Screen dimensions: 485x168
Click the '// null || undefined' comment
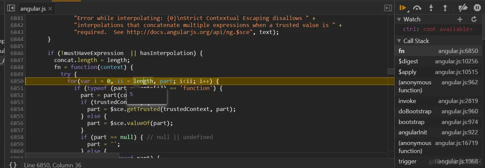click(180, 137)
